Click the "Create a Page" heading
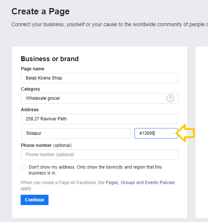This screenshot has height=222, width=208. click(x=40, y=11)
